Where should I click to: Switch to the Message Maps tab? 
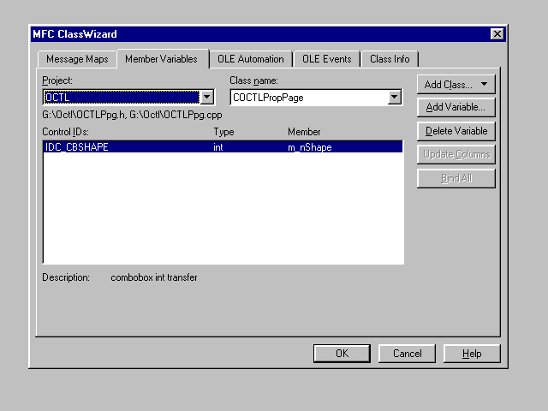coord(76,59)
